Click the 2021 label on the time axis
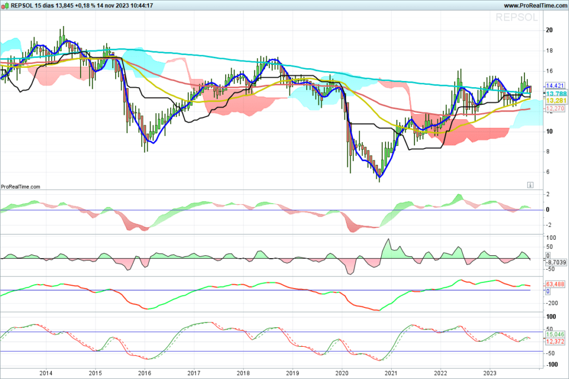This screenshot has height=379, width=569. 391,373
